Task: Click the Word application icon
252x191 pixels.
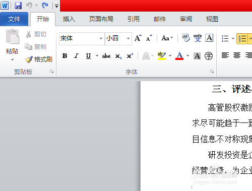Action: 5,6
